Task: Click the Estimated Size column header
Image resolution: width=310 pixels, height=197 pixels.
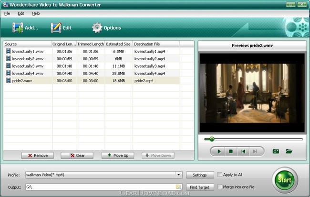Action: click(118, 44)
